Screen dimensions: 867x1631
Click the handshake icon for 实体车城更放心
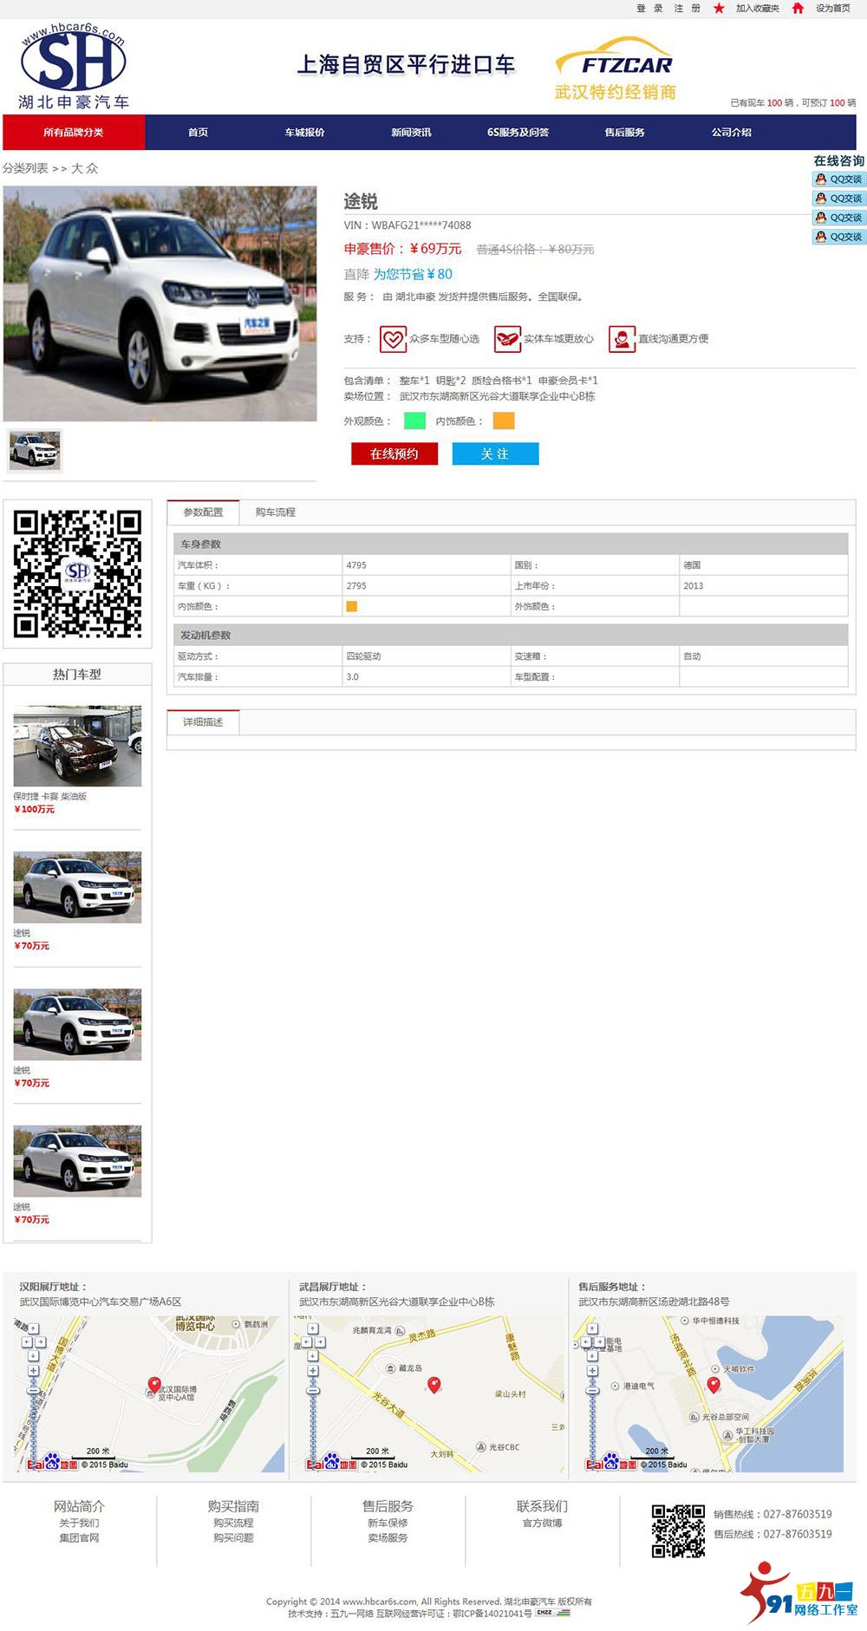coord(507,339)
